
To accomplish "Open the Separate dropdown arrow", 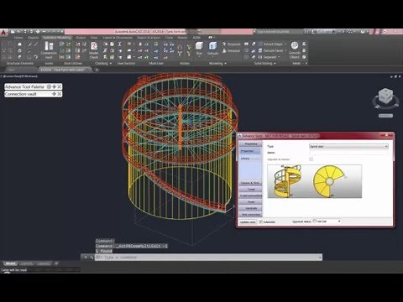I will click(x=279, y=57).
